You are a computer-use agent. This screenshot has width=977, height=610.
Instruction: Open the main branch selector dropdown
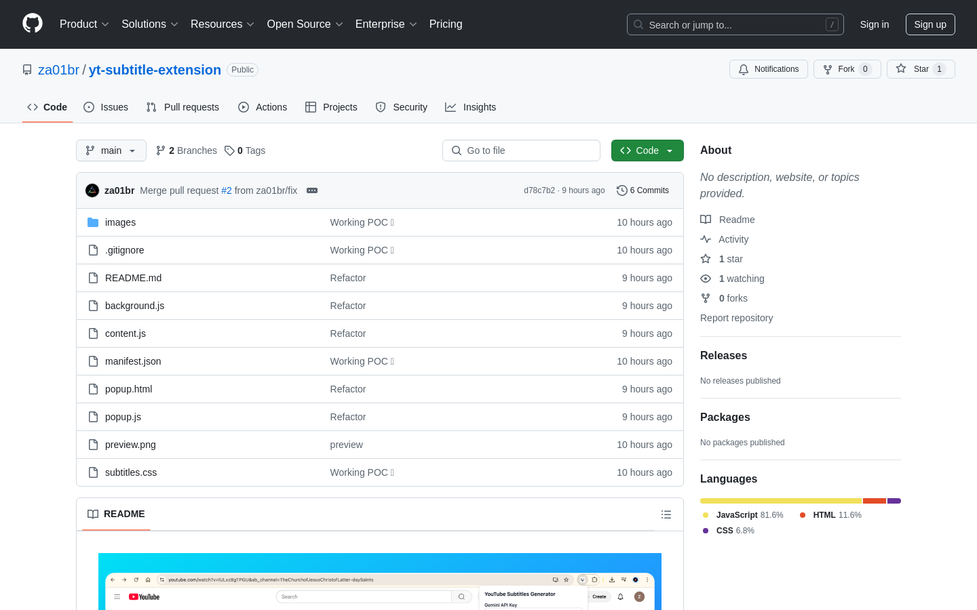point(111,150)
